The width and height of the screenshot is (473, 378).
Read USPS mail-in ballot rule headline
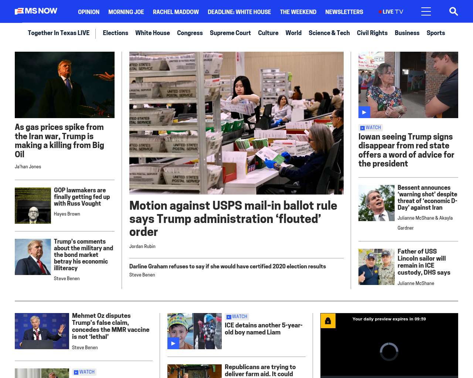pos(233,219)
